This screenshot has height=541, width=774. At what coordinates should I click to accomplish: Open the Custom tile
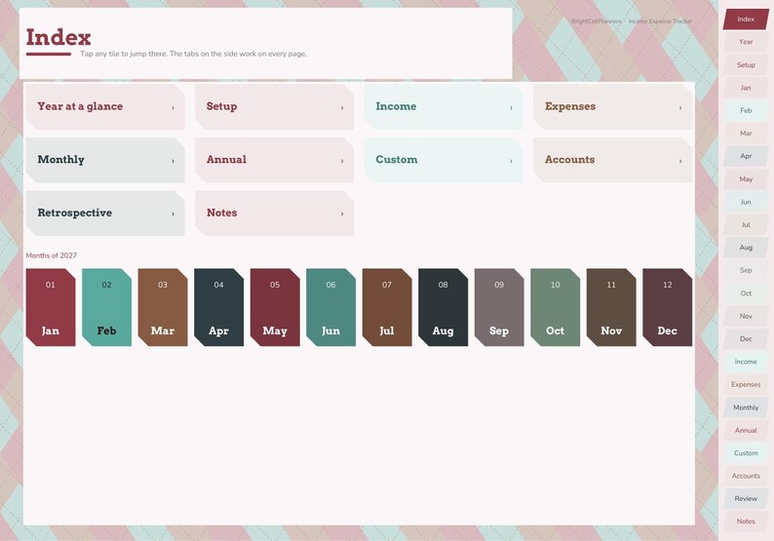click(x=444, y=160)
